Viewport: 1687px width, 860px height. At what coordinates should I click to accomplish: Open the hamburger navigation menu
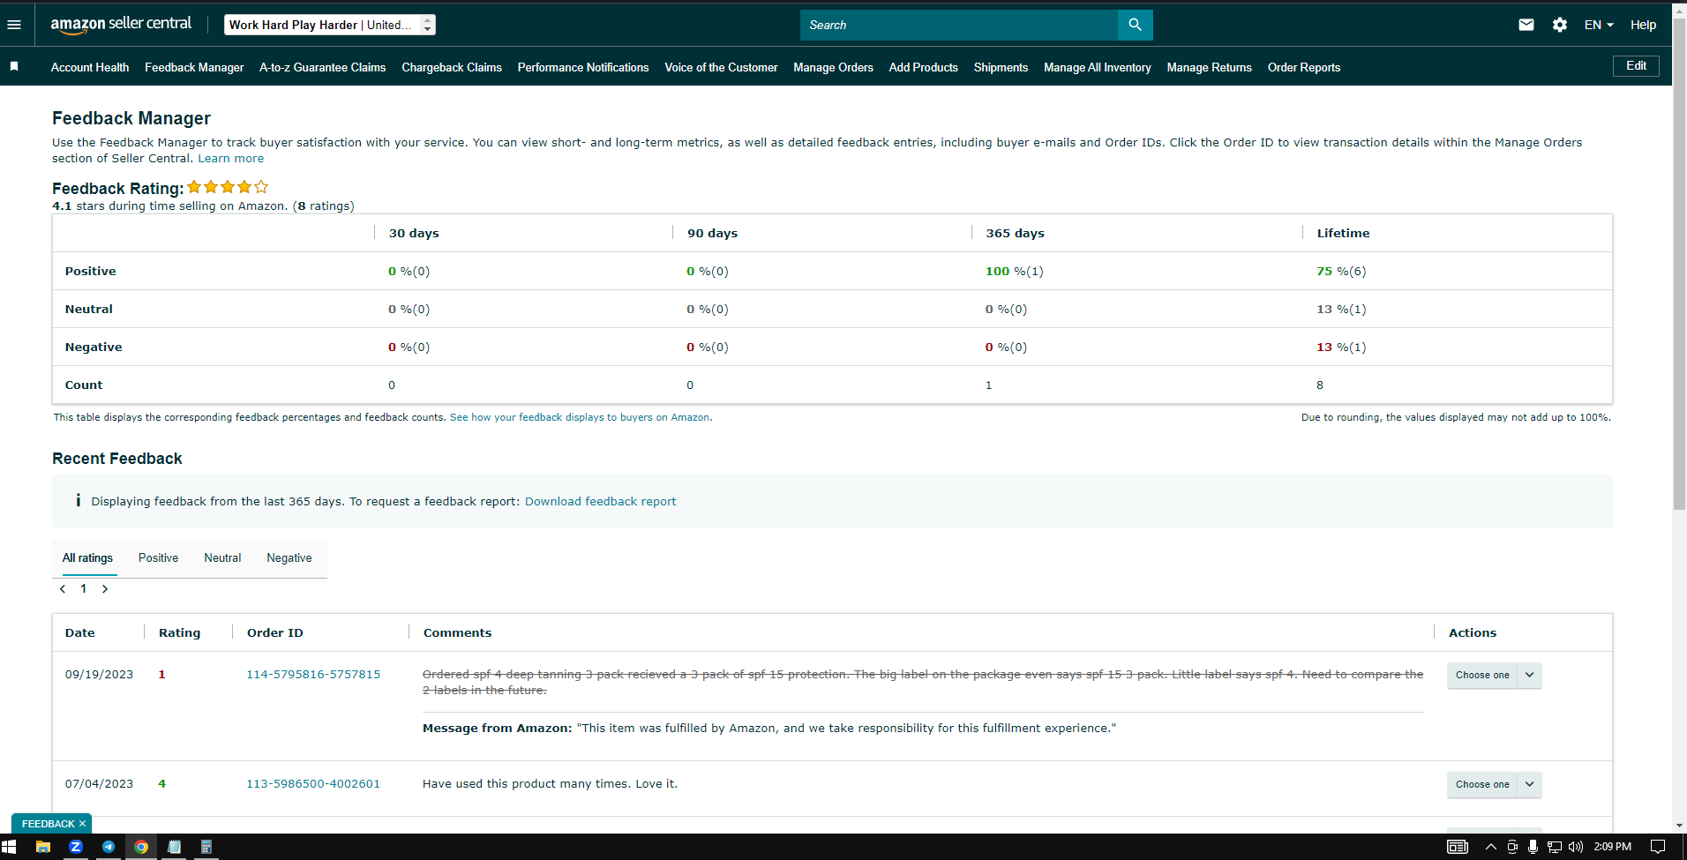pos(14,25)
